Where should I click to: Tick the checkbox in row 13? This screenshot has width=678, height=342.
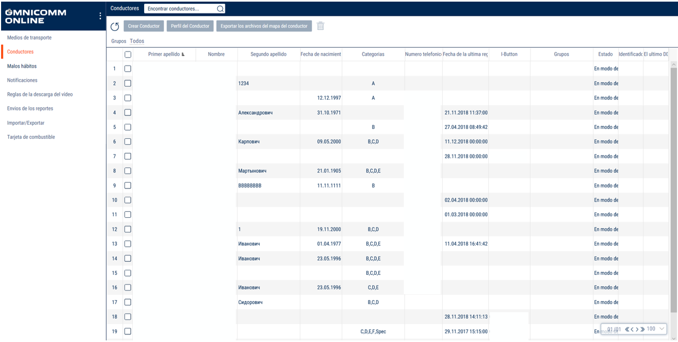coord(128,244)
